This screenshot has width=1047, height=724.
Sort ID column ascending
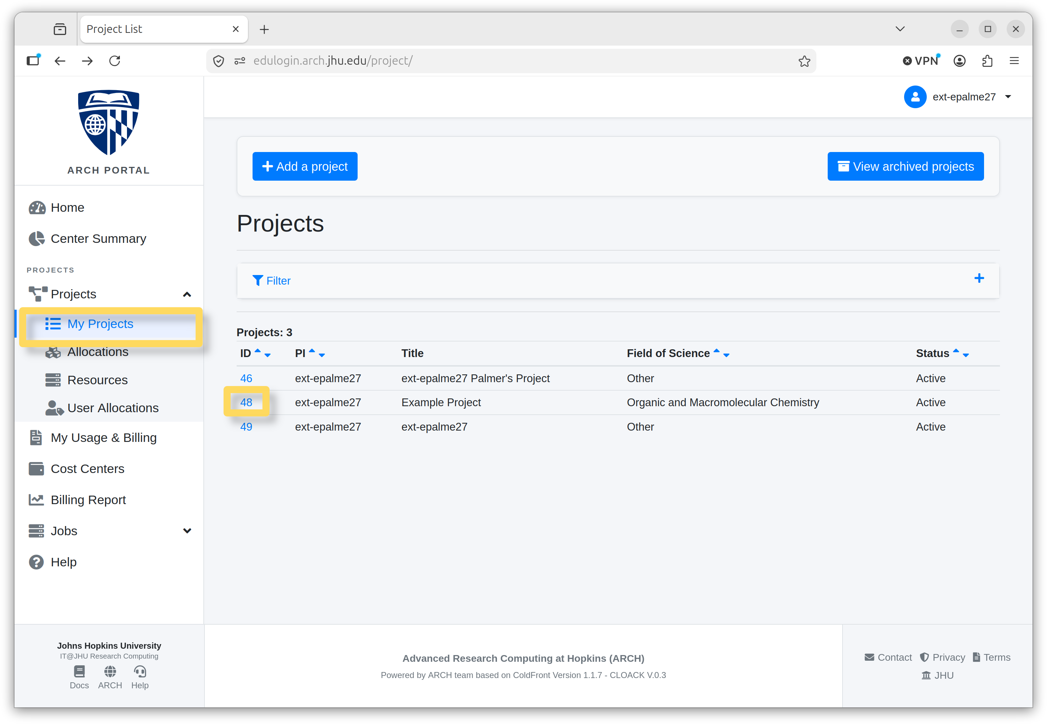[x=258, y=350]
